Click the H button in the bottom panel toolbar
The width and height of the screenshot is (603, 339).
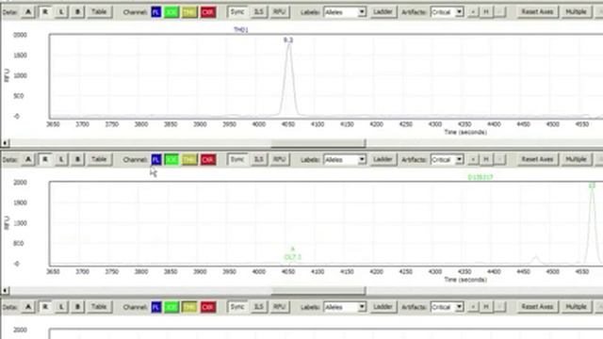pyautogui.click(x=486, y=307)
